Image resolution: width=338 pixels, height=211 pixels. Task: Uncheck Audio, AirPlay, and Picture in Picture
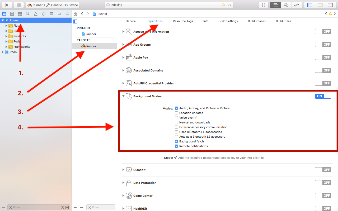click(x=176, y=108)
